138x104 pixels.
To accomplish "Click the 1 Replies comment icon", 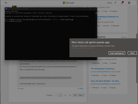I will click(x=110, y=88).
